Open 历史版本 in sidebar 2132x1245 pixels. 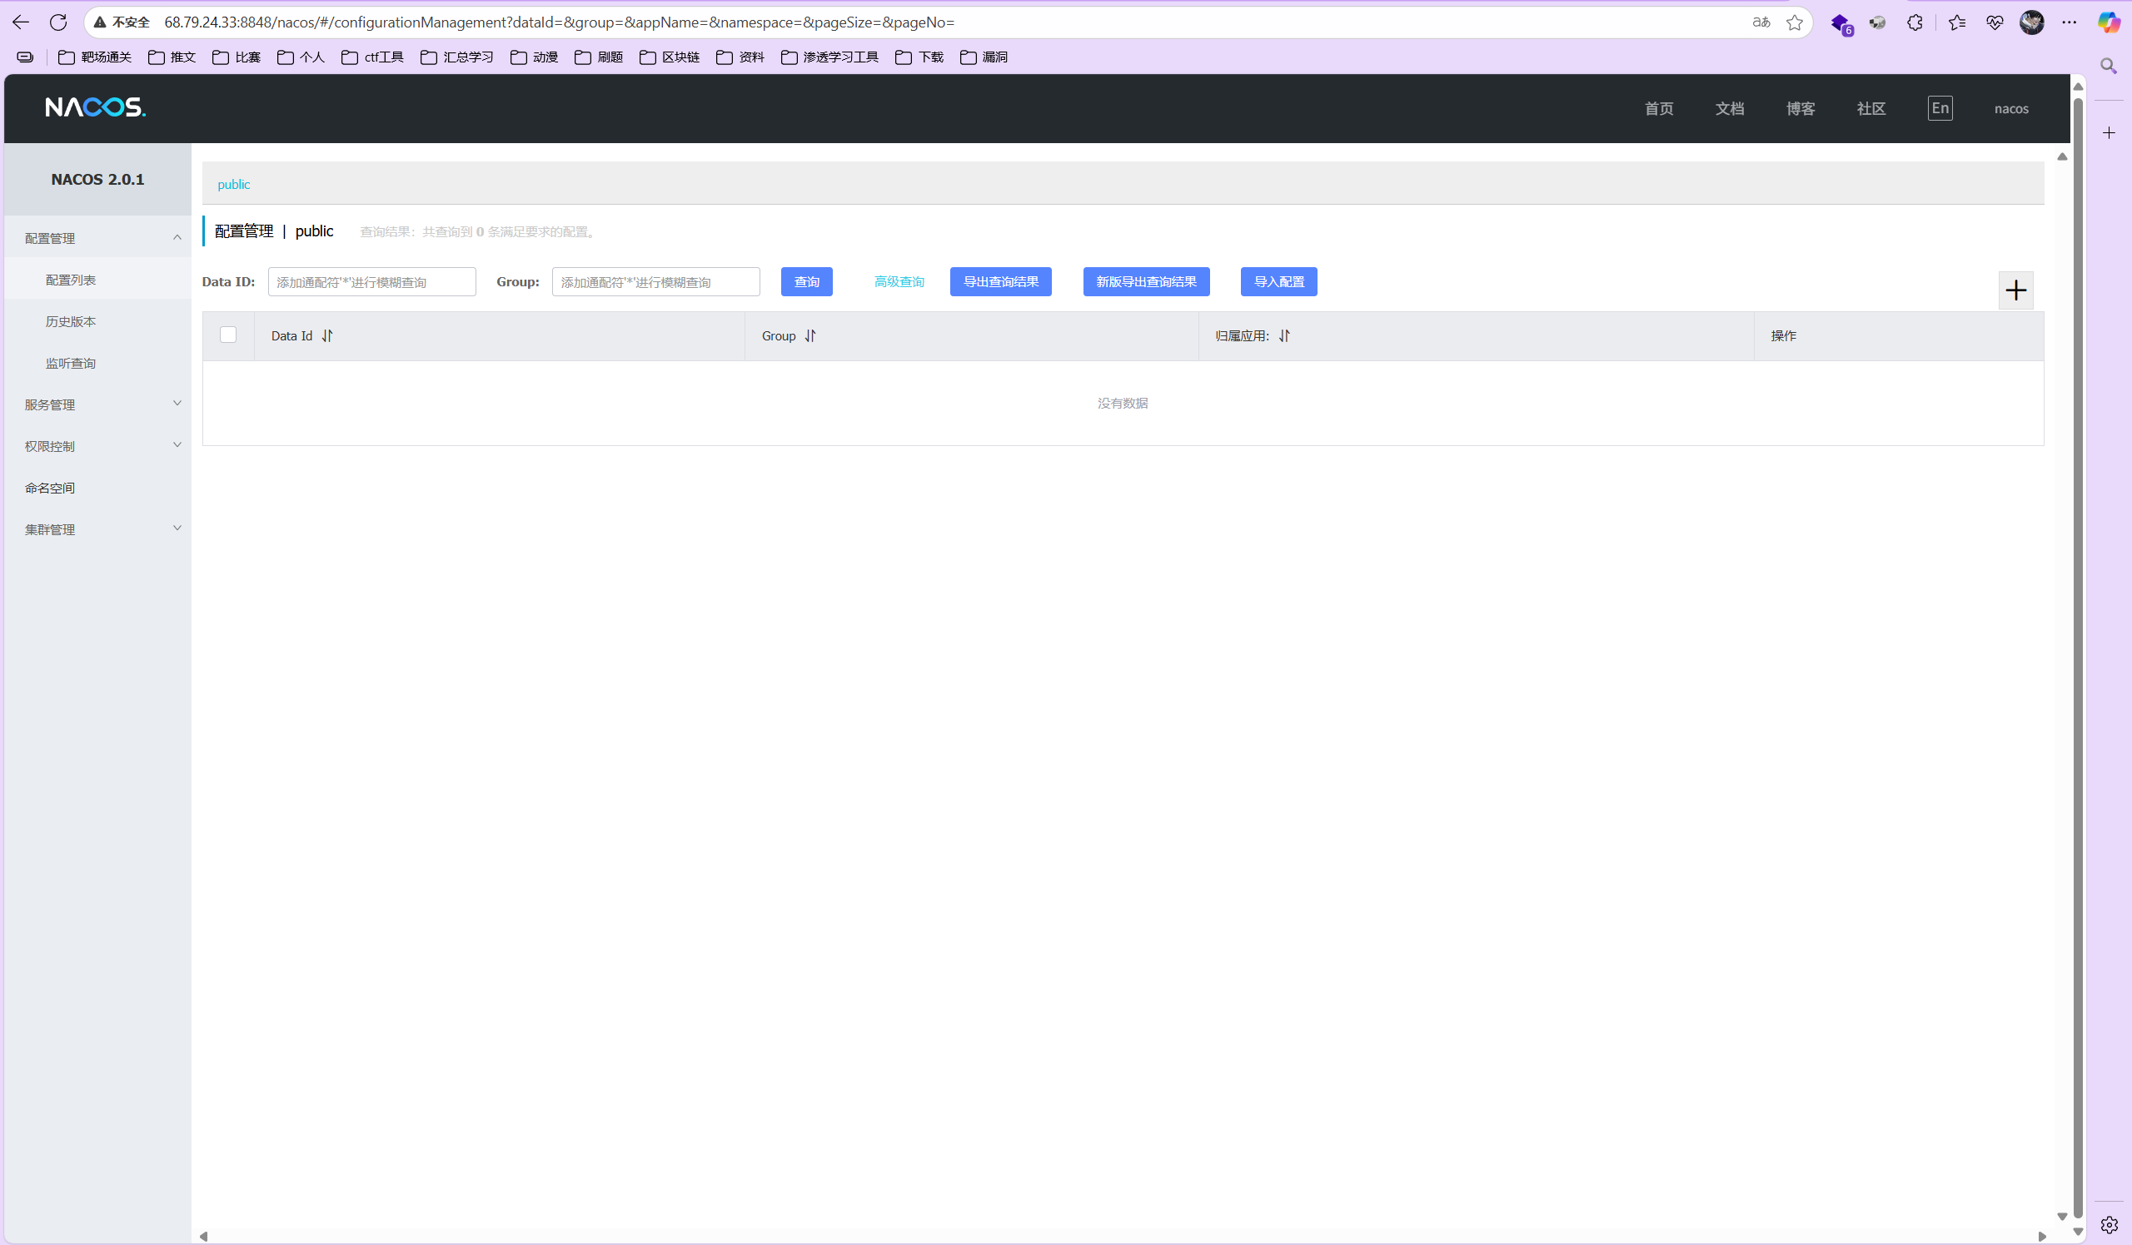tap(70, 321)
